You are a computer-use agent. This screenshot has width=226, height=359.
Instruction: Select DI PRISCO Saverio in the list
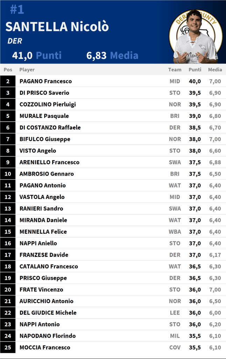[44, 93]
